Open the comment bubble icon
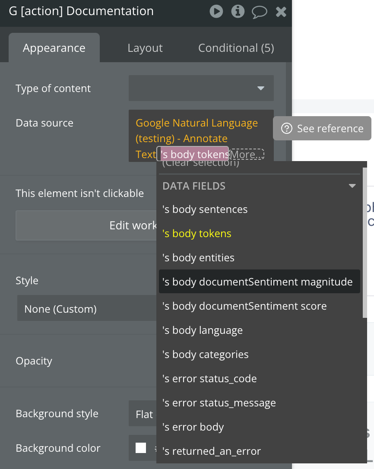Image resolution: width=374 pixels, height=469 pixels. point(259,12)
